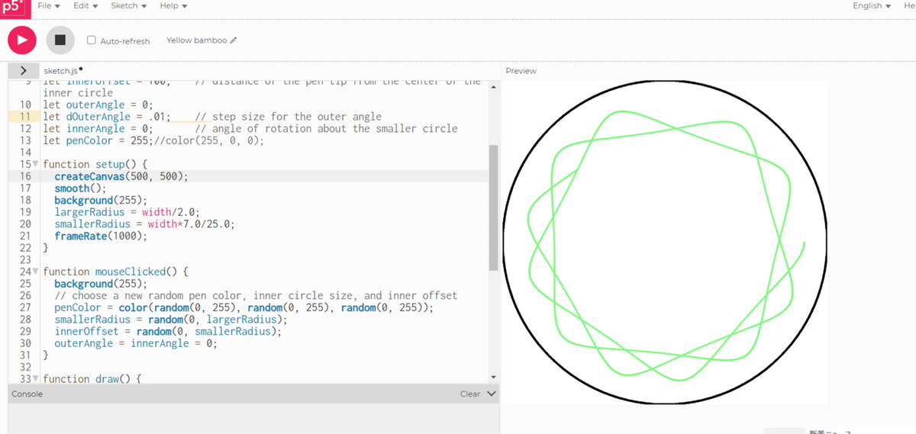Click the let innerAngle = 0 line
Screen dimensions: 916x434
pyautogui.click(x=98, y=128)
